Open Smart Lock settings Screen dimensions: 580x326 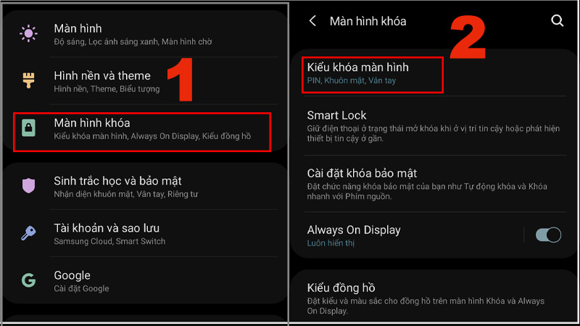(435, 125)
